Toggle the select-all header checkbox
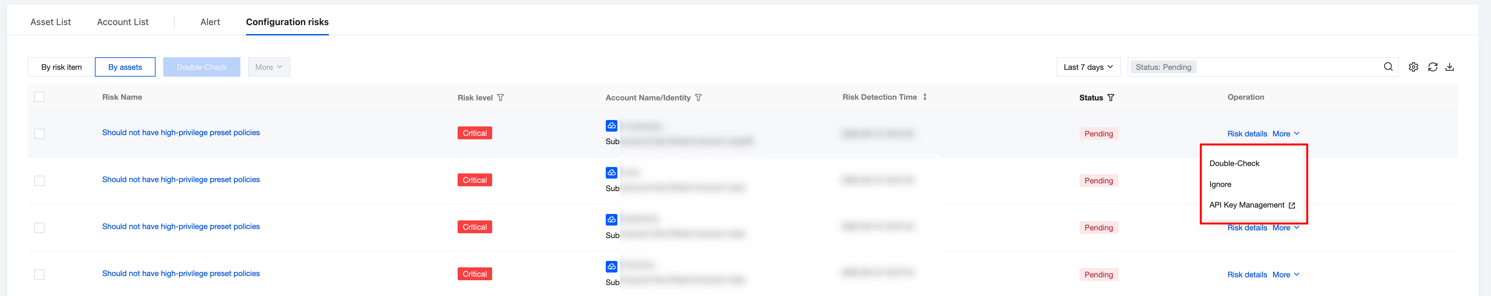The width and height of the screenshot is (1491, 296). pos(39,97)
